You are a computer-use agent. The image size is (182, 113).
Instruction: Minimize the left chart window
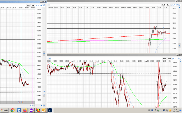pos(41,1)
